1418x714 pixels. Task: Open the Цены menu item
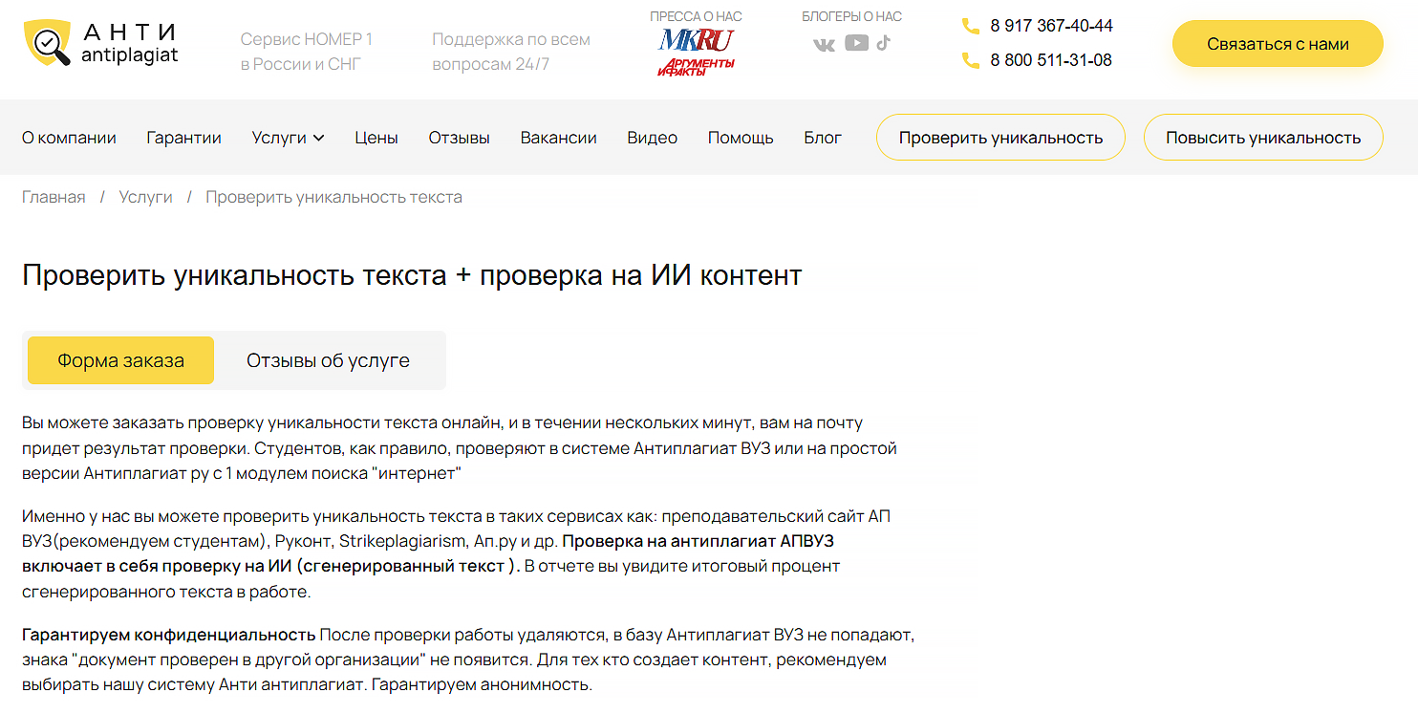pyautogui.click(x=376, y=137)
